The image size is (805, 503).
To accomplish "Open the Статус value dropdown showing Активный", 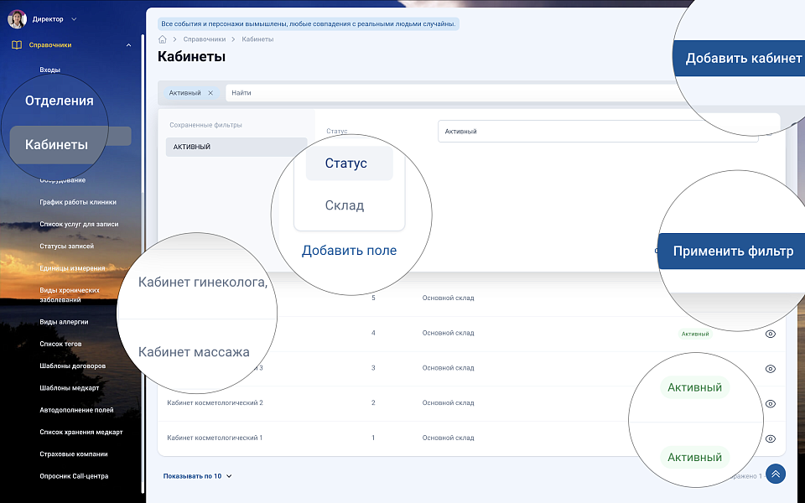I will click(x=597, y=132).
